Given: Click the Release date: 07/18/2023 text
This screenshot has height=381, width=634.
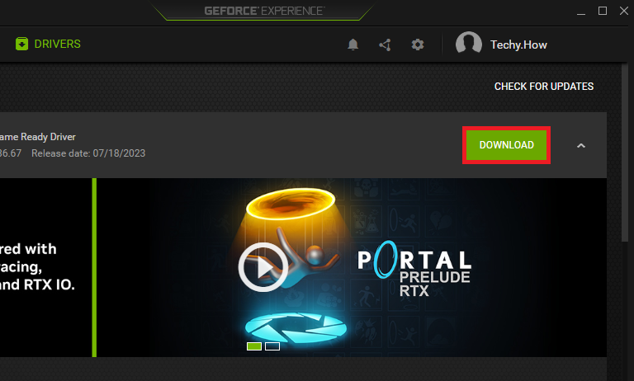Looking at the screenshot, I should 88,153.
